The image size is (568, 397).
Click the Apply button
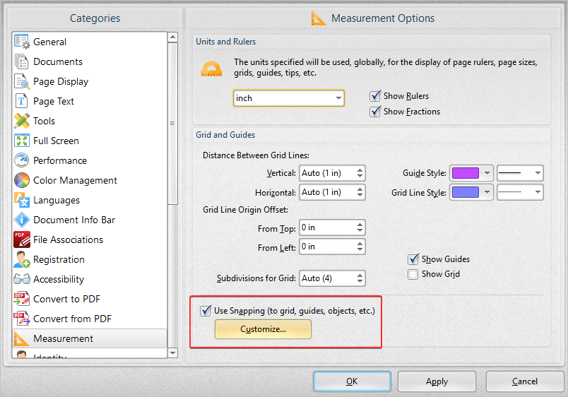[437, 381]
